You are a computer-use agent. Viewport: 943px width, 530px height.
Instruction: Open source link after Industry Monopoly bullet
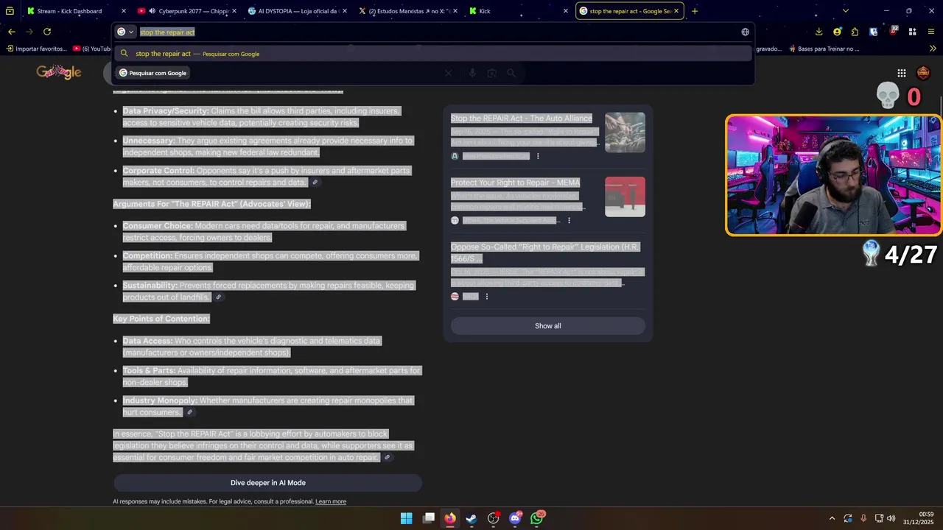(189, 412)
